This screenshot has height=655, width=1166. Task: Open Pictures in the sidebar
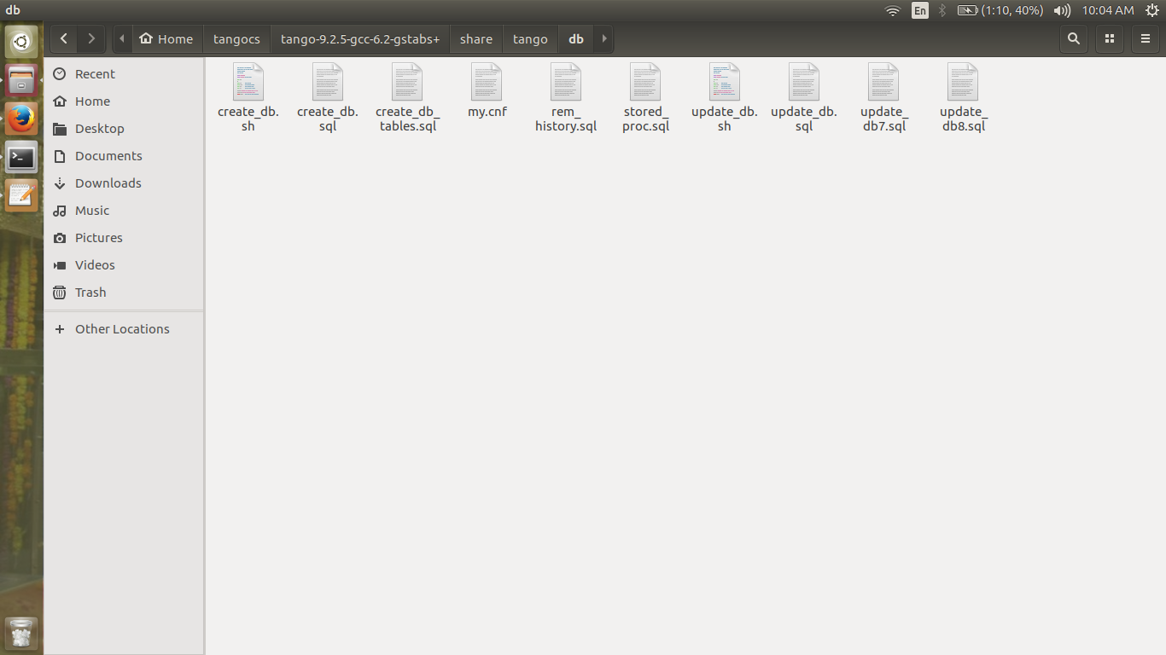(x=124, y=238)
